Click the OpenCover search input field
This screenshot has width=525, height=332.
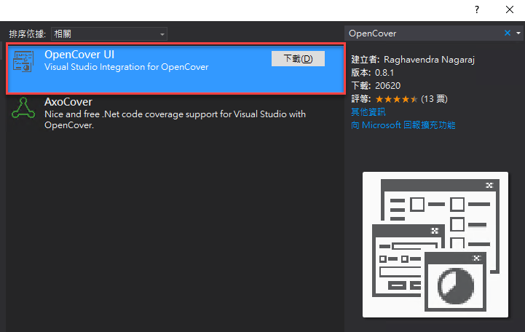(424, 33)
